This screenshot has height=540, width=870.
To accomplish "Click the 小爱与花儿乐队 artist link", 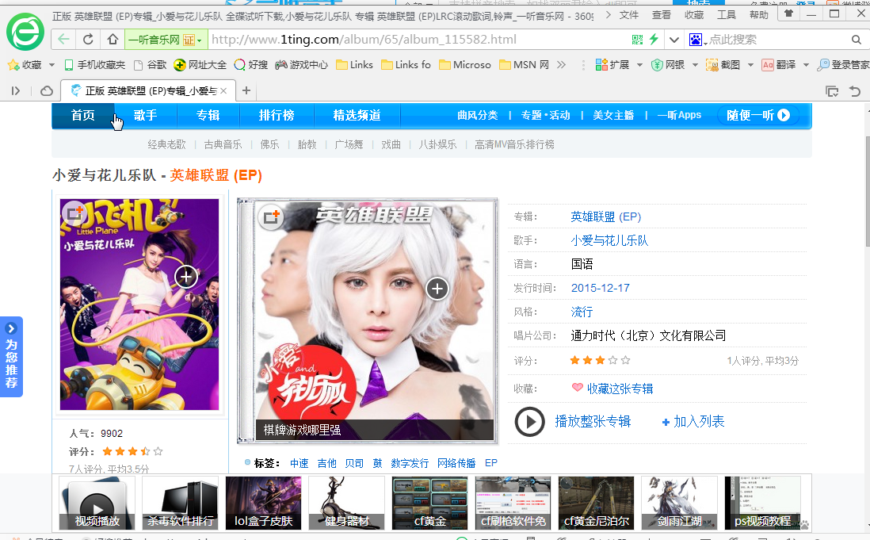I will point(609,240).
